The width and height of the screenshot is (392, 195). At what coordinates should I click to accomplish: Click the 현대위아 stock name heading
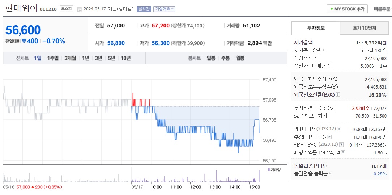click(x=21, y=8)
